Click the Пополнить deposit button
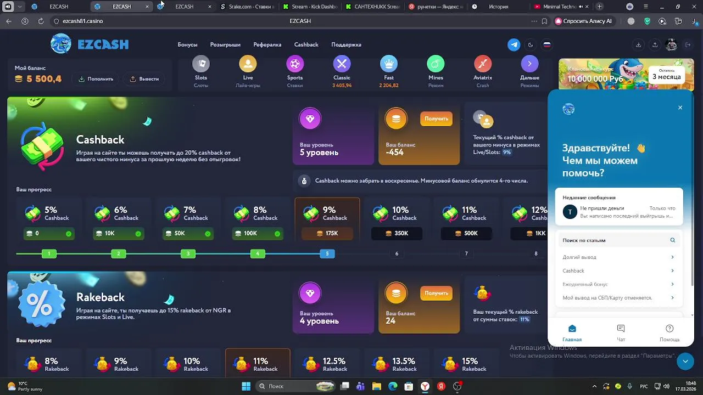703x395 pixels. pos(96,79)
